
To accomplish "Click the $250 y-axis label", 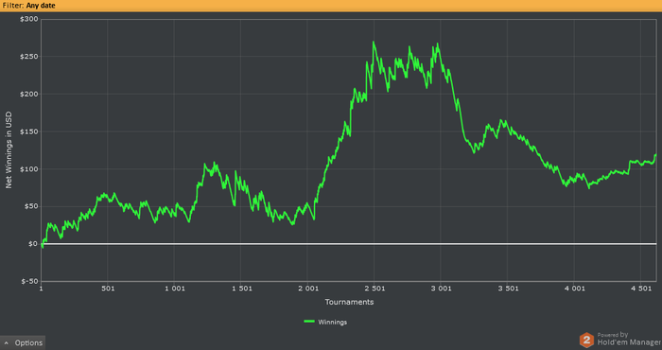I will point(29,57).
